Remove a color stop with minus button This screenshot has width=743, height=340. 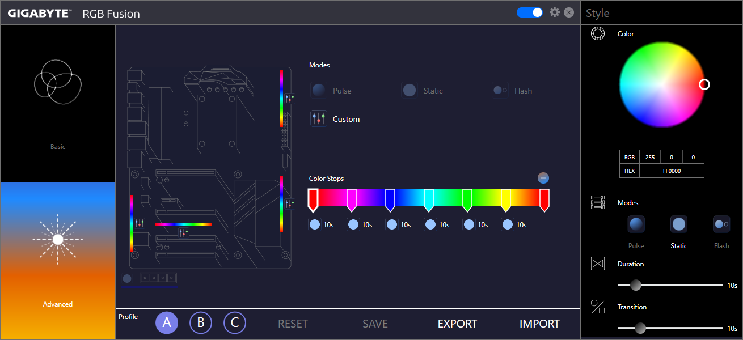(543, 178)
